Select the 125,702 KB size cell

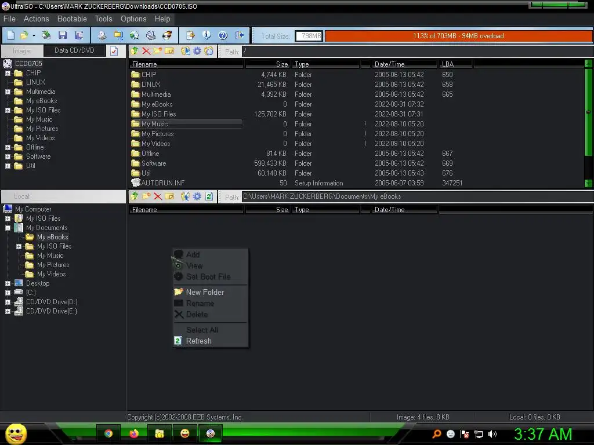pos(270,114)
